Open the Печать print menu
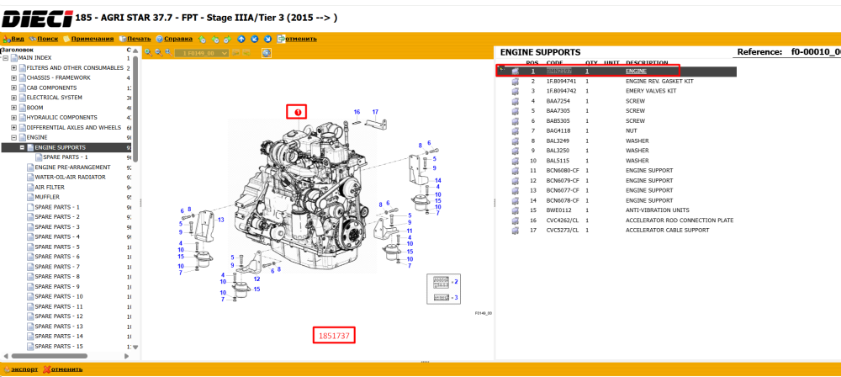Image resolution: width=841 pixels, height=377 pixels. 135,39
